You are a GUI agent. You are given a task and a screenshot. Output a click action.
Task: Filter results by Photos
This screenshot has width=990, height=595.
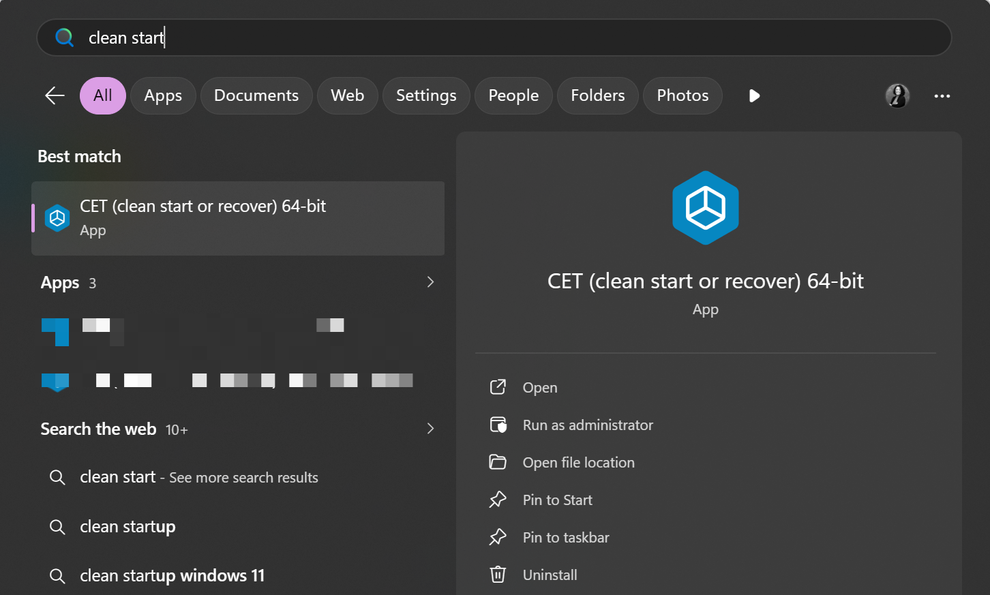point(682,95)
